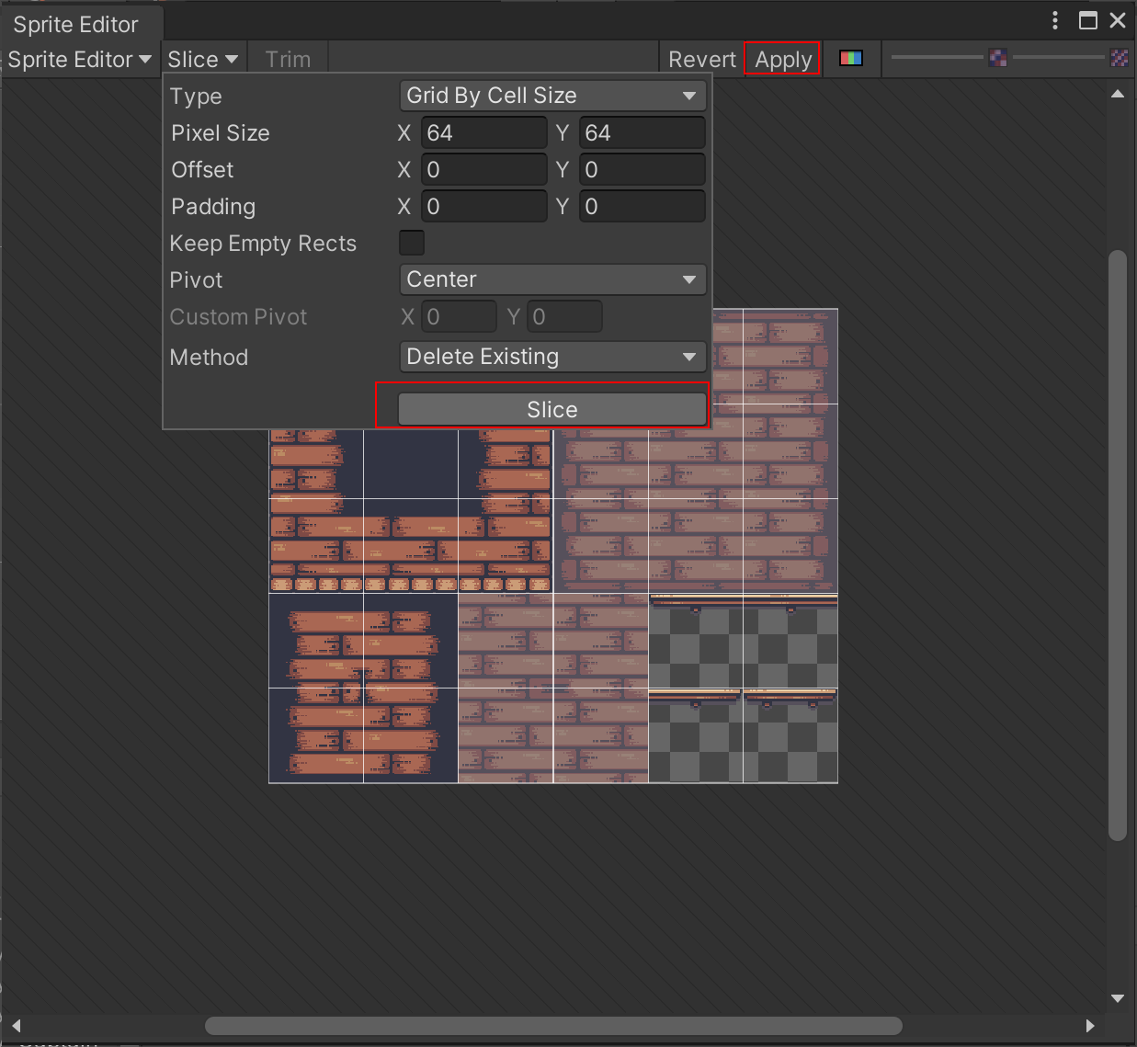The height and width of the screenshot is (1047, 1137).
Task: Click the Custom Pivot Y field
Action: coord(565,316)
